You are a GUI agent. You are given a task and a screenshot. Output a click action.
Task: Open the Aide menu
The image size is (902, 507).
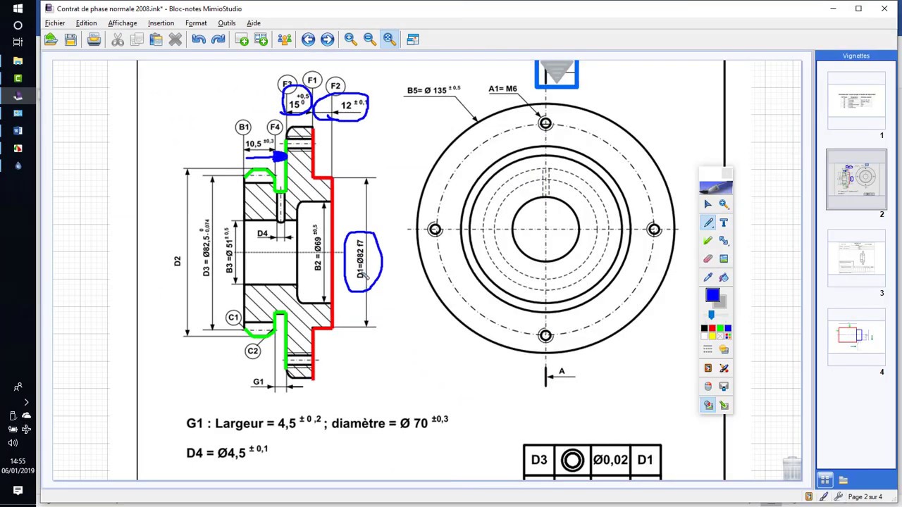pos(254,23)
